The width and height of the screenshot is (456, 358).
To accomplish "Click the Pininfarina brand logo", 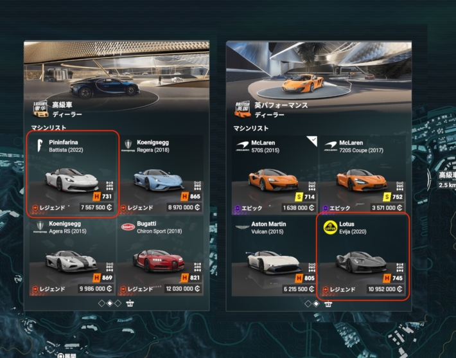I will (x=40, y=145).
